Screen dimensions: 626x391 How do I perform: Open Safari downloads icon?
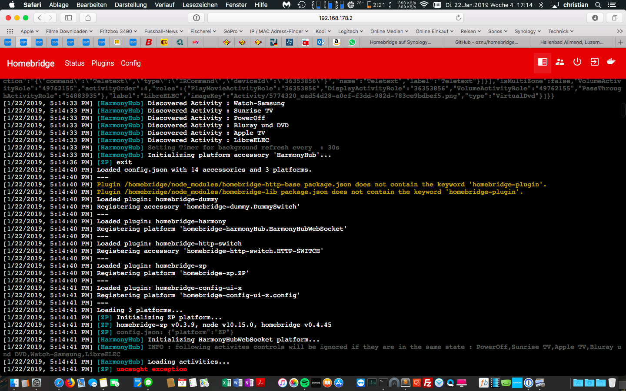[595, 18]
